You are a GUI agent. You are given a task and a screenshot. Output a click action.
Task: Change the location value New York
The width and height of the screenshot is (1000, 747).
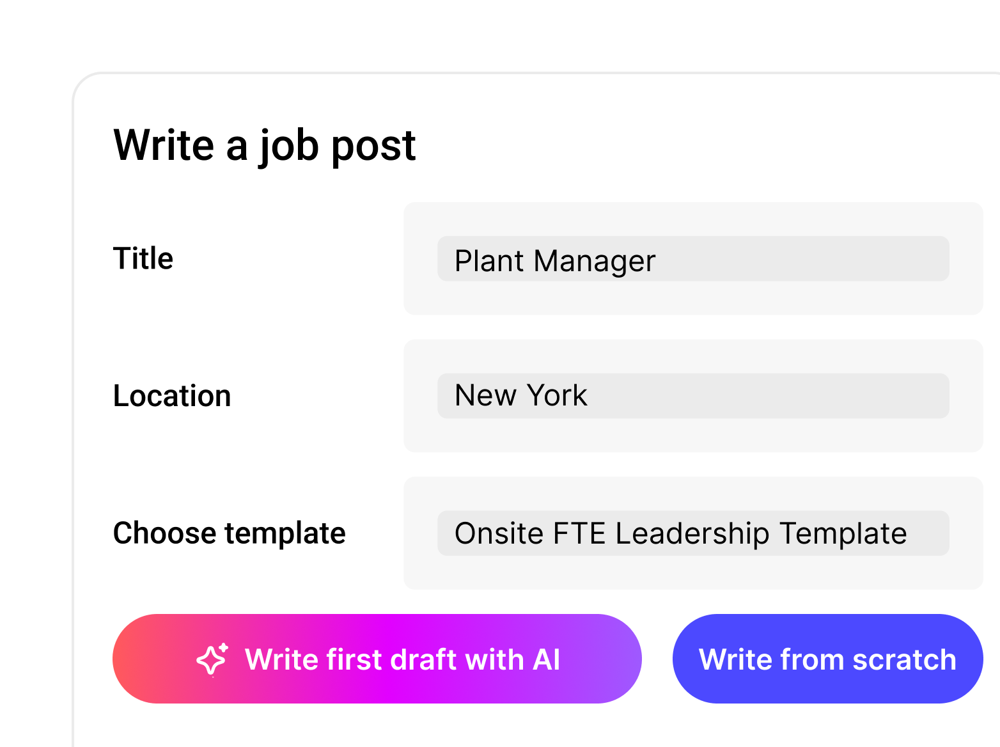520,395
